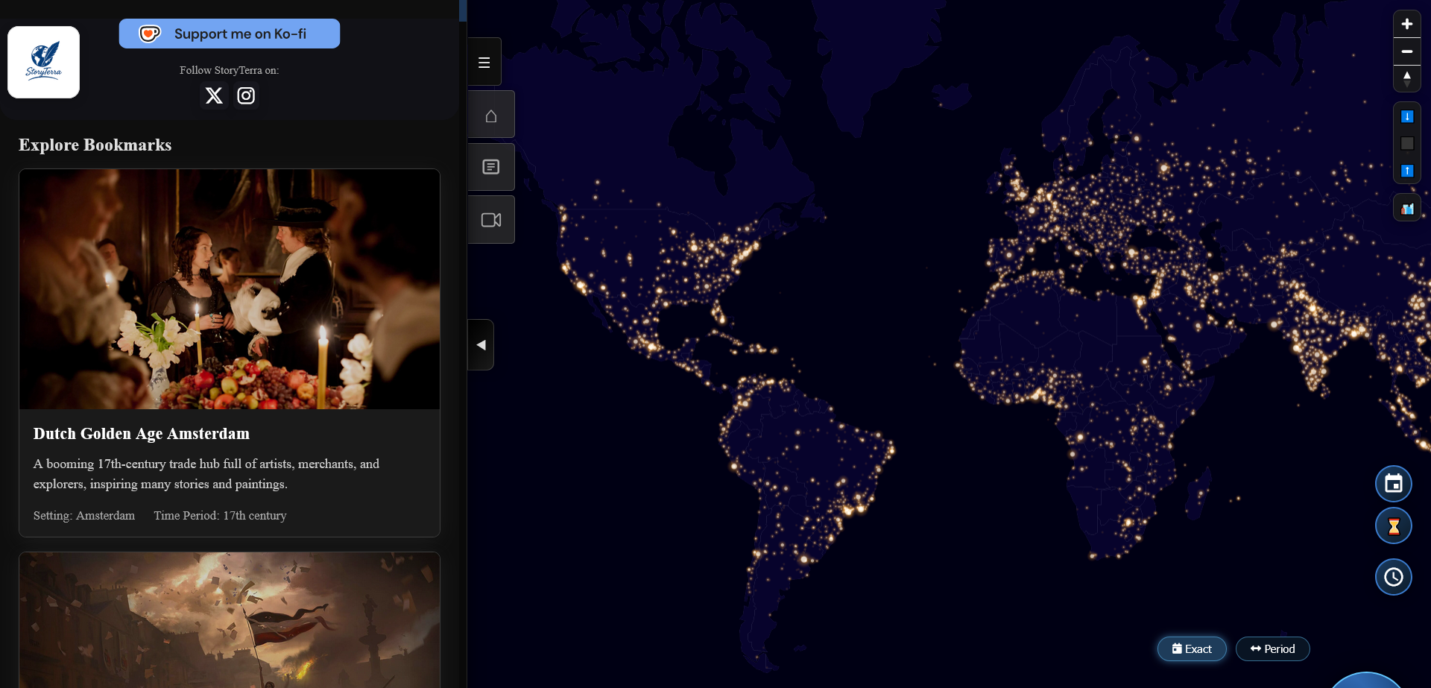Open the video camera panel

[490, 220]
